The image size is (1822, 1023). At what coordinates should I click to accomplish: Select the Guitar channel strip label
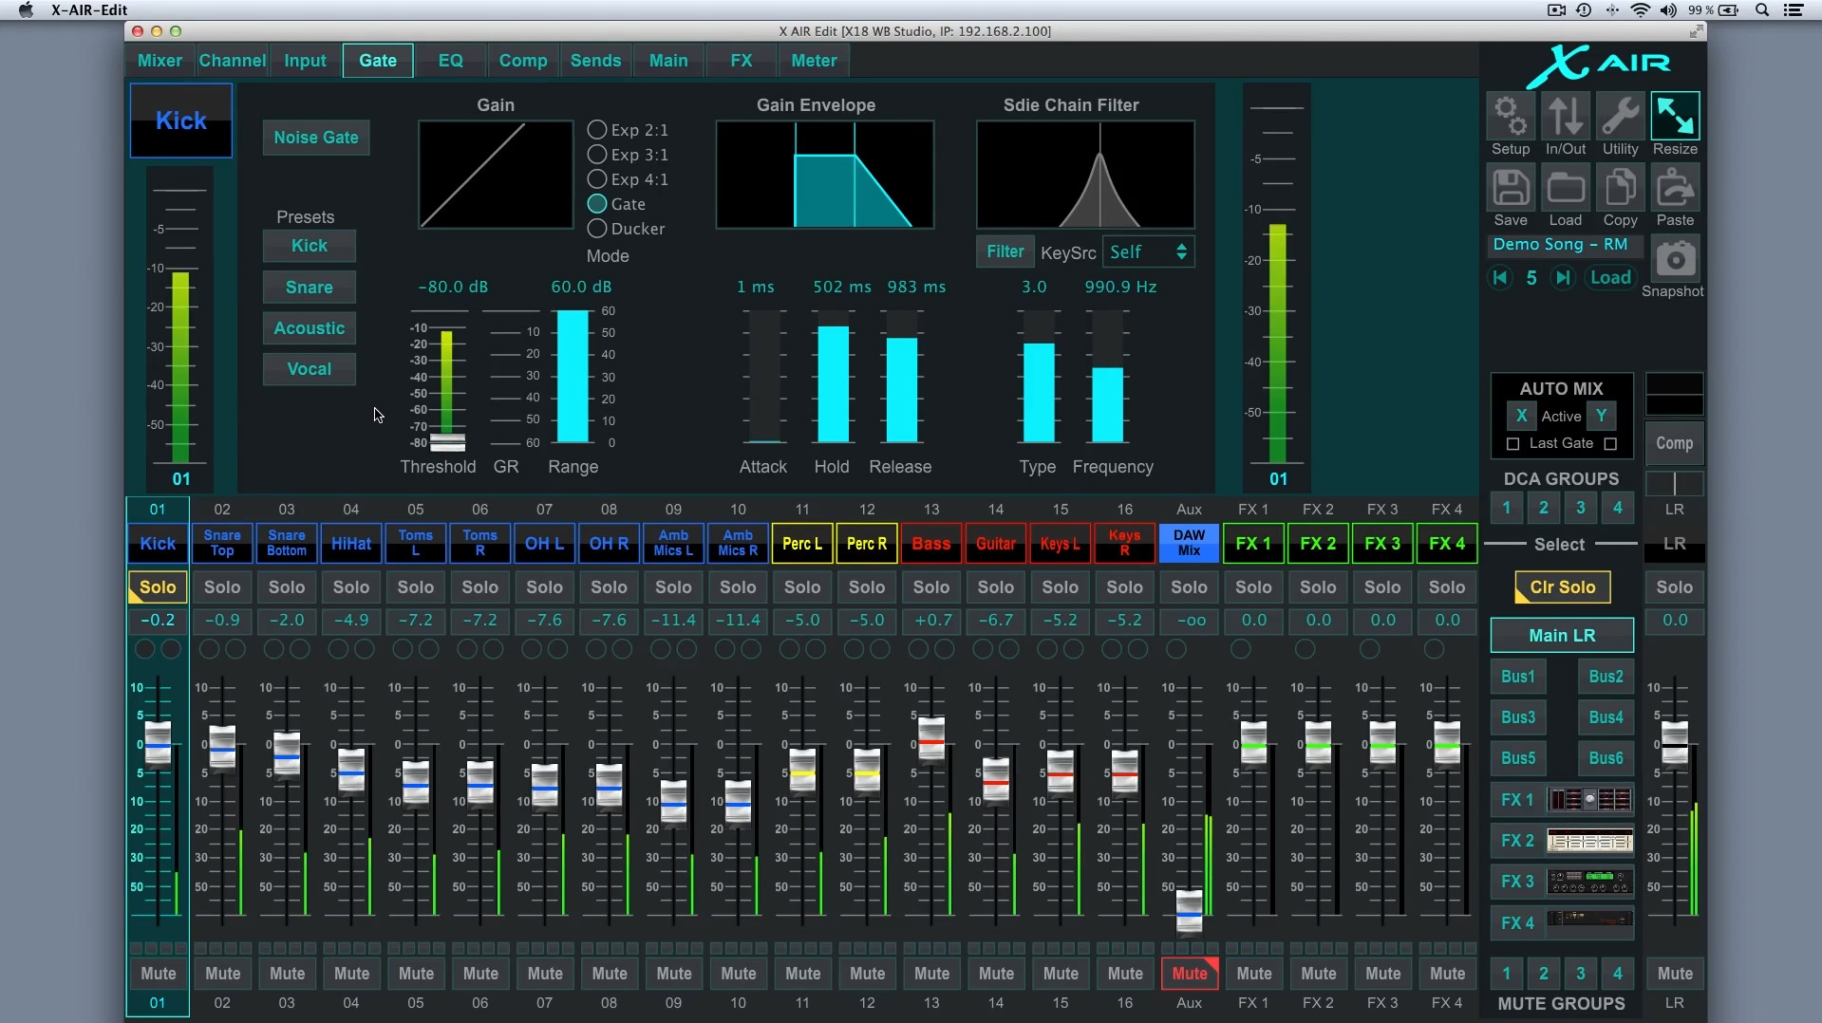995,544
